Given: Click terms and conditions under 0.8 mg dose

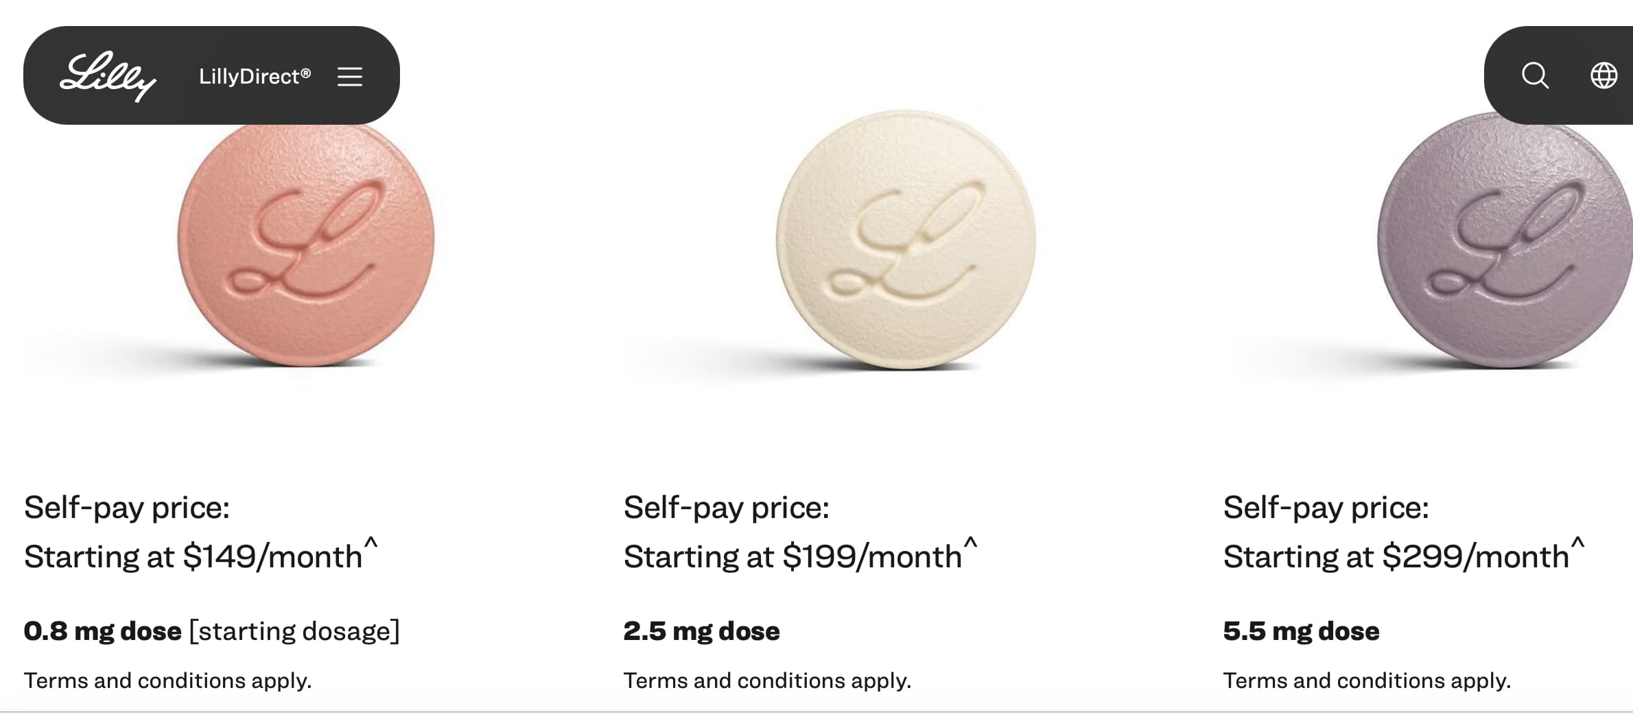Looking at the screenshot, I should (x=167, y=680).
